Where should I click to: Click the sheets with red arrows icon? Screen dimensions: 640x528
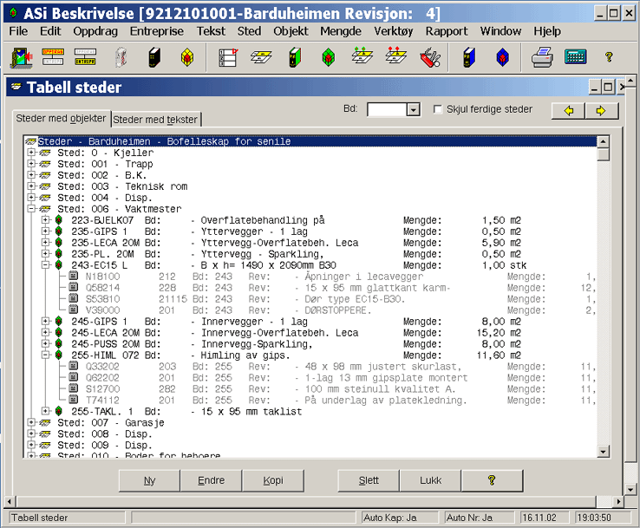395,55
